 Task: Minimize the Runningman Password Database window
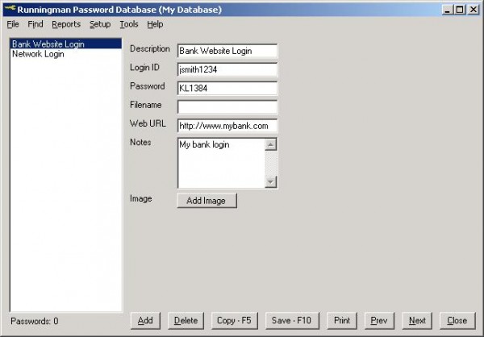(447, 10)
